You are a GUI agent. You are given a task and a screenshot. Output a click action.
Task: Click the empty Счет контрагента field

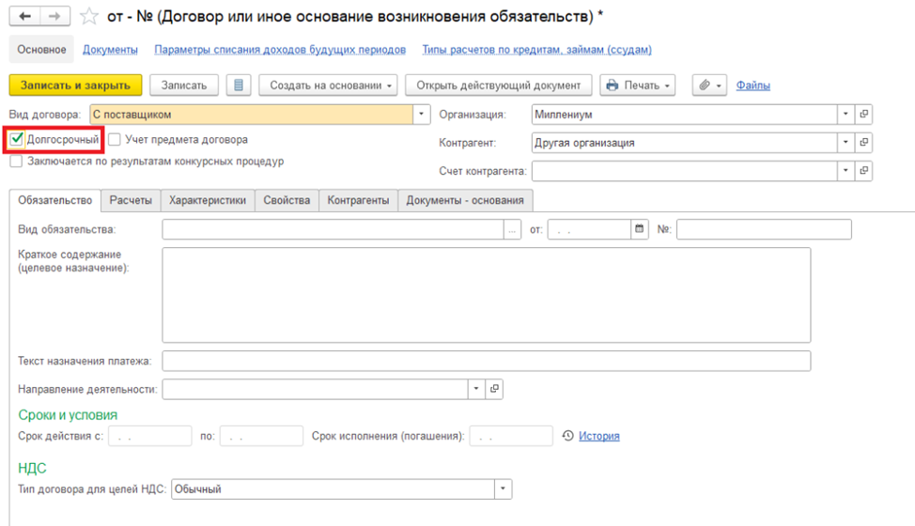click(685, 171)
